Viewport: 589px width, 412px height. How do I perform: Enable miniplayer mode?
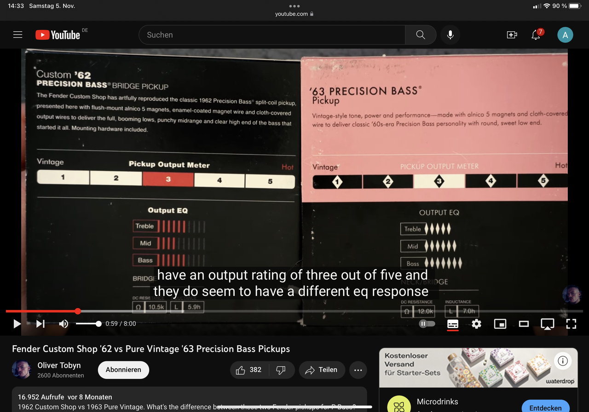[x=500, y=324]
